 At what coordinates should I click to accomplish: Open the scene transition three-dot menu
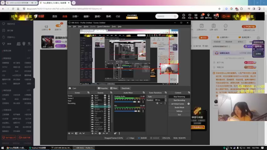[x=165, y=103]
